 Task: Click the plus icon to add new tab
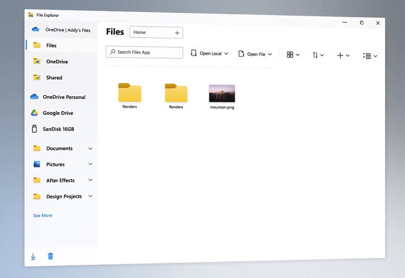[x=177, y=33]
